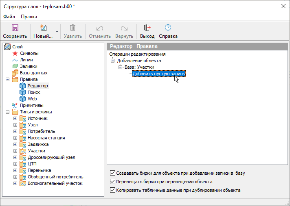Screen dimensions: 290x206
Task: Open the Файл menu
Action: tap(9, 17)
